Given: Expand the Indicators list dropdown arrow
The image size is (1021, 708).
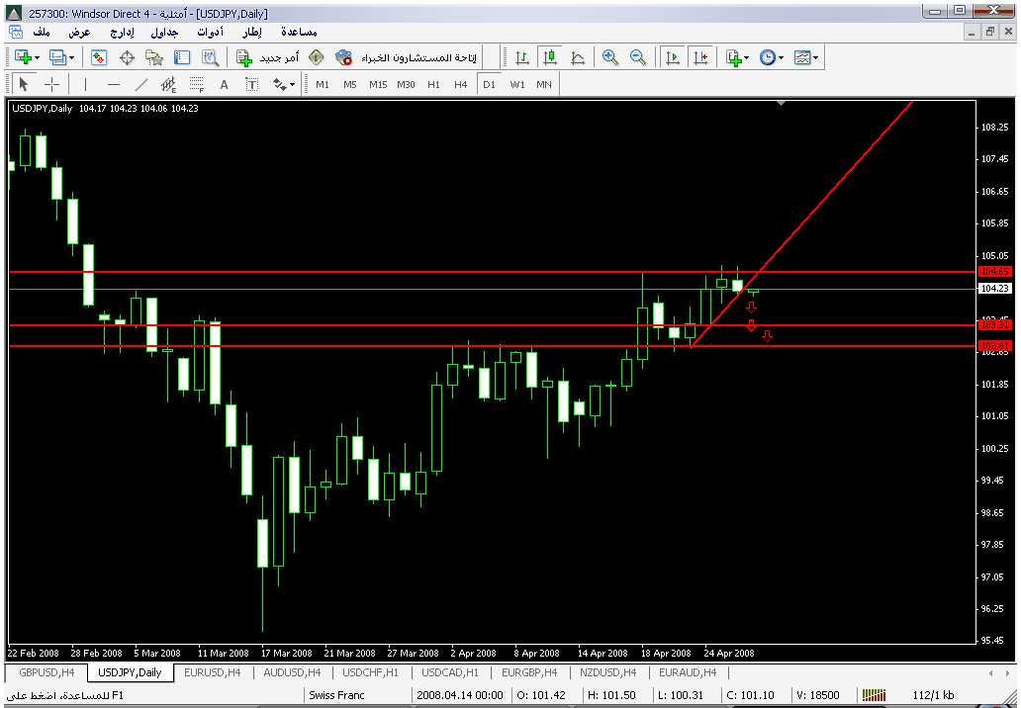Looking at the screenshot, I should pos(746,58).
